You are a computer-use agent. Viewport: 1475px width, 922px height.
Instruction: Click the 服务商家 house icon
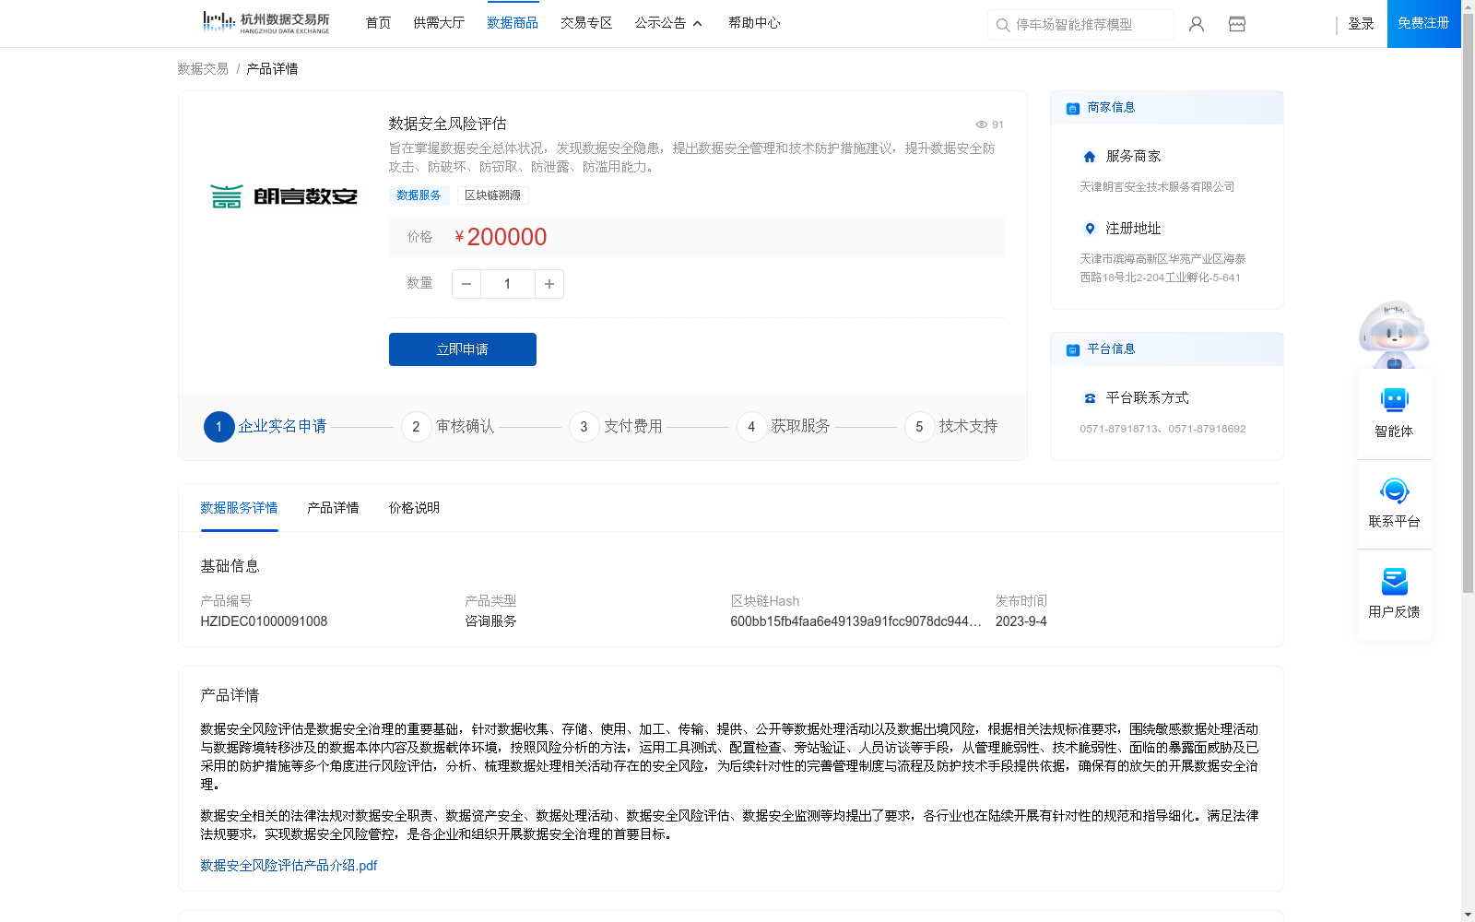[1090, 157]
